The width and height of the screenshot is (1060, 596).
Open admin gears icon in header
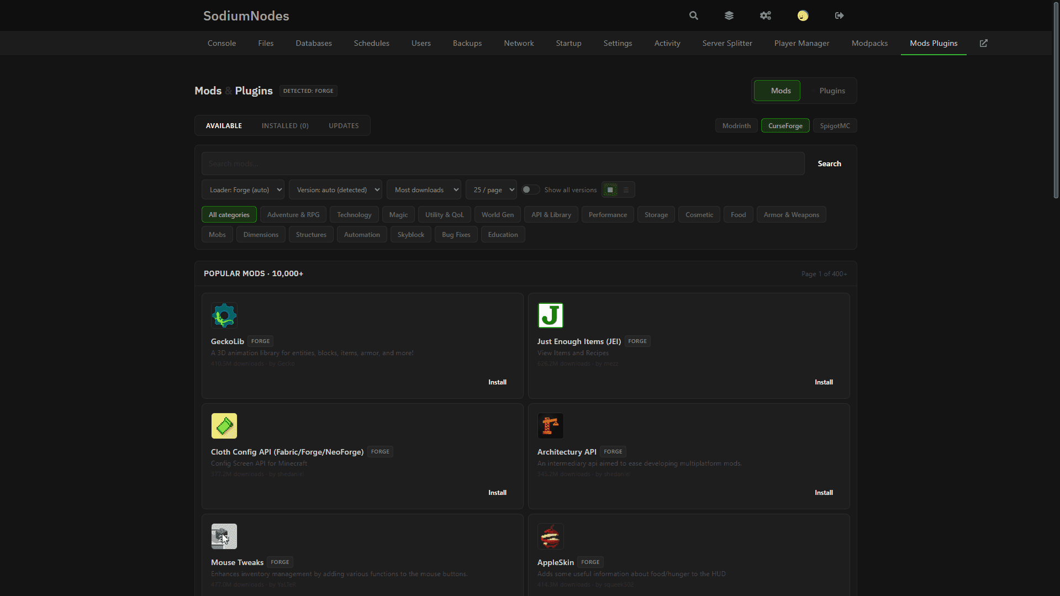click(765, 15)
